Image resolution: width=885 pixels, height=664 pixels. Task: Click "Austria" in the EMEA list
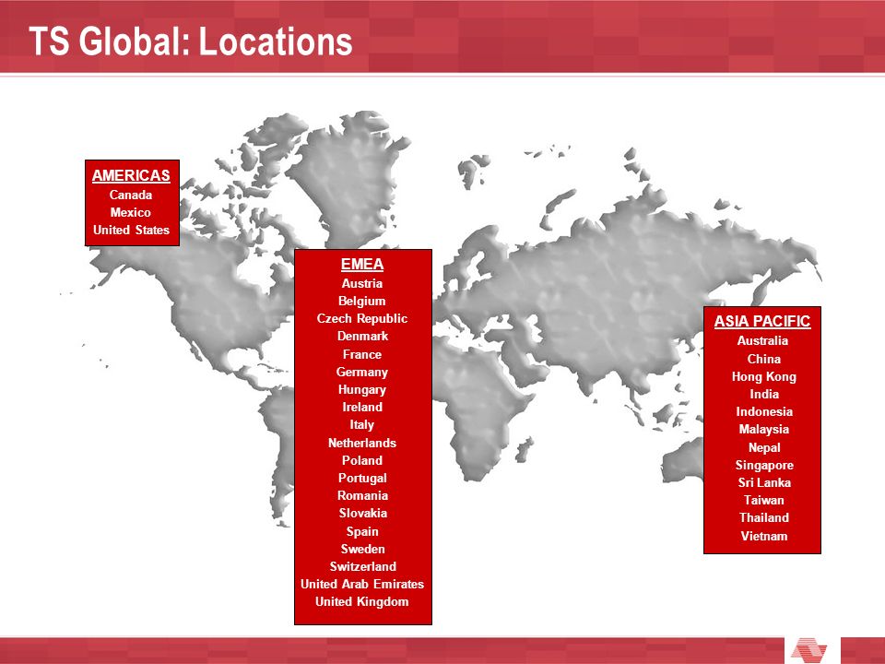pos(362,283)
